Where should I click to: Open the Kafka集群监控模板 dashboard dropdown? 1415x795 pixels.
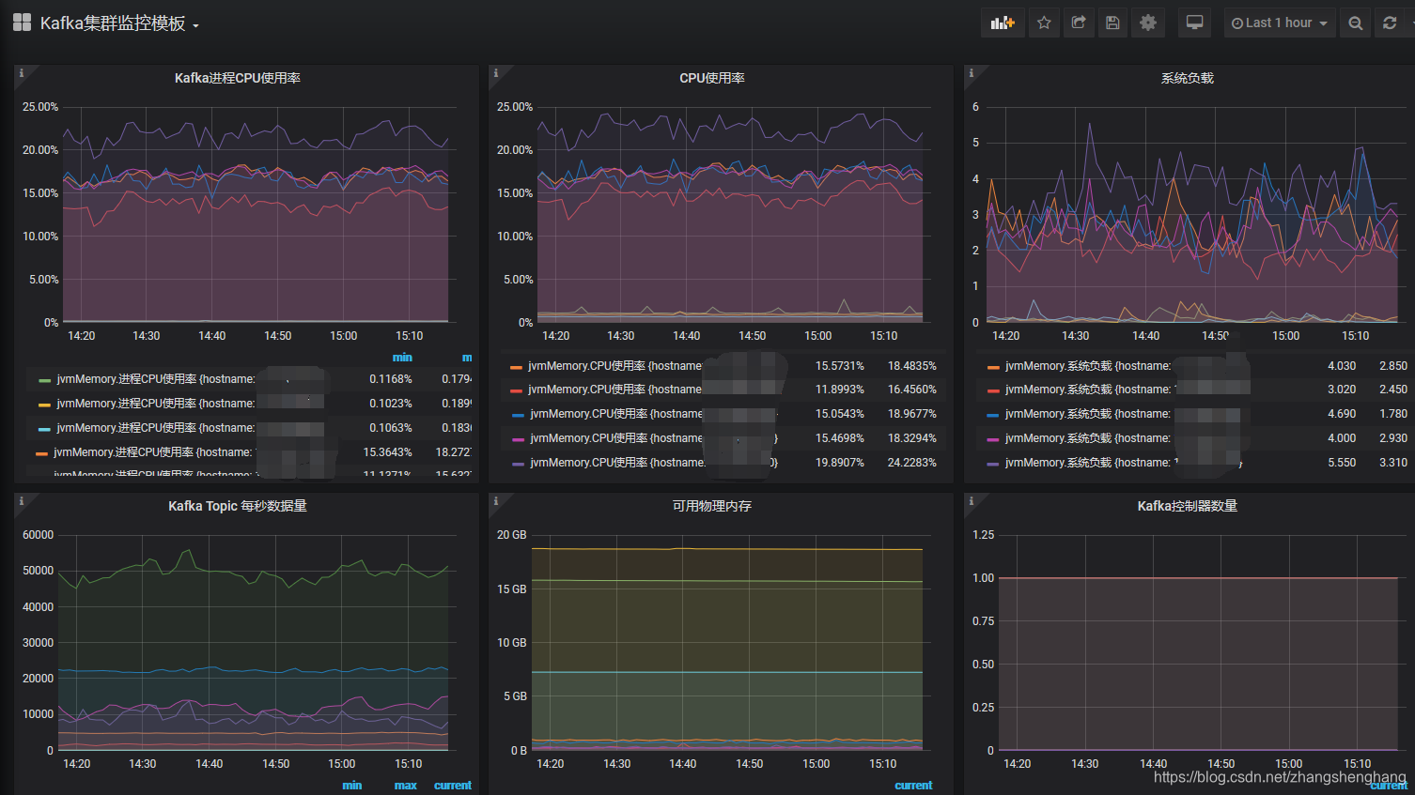pyautogui.click(x=119, y=23)
